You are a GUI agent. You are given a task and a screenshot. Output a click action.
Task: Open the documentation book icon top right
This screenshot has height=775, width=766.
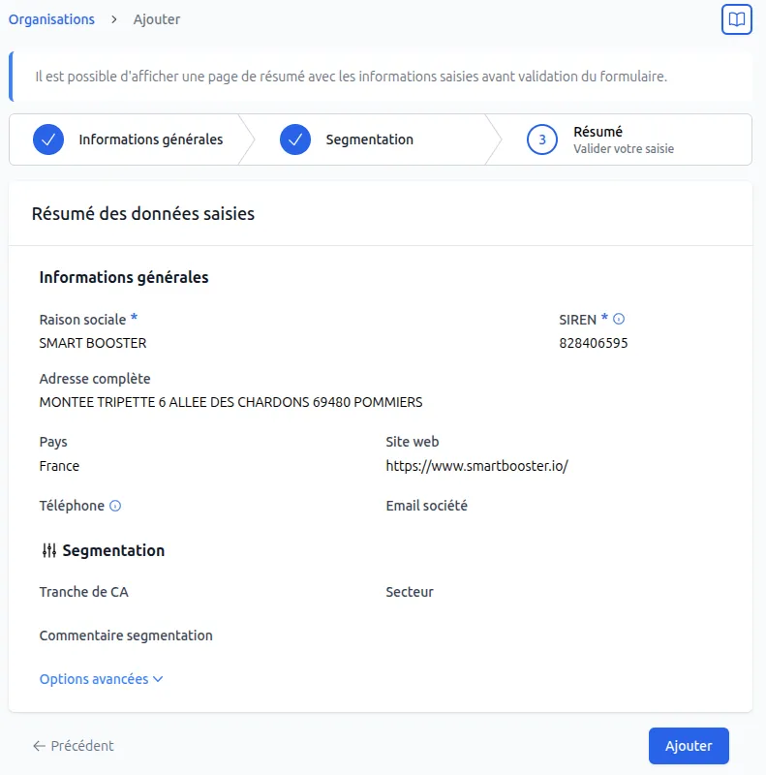pos(736,18)
